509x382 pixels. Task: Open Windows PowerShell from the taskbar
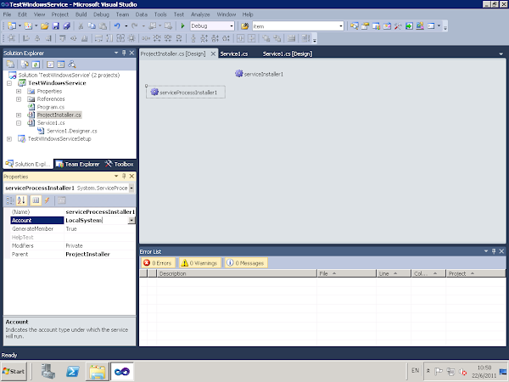click(73, 371)
